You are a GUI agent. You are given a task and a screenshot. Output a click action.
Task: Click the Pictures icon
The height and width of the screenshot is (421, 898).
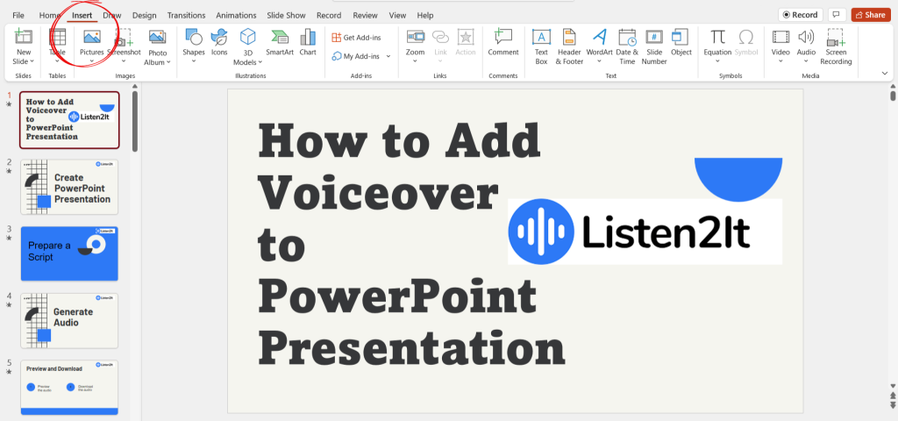(91, 37)
